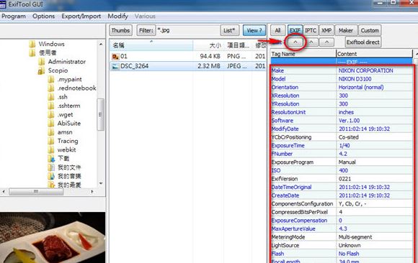Click the circled up-arrow workspace button
418x263 pixels.
pos(295,42)
